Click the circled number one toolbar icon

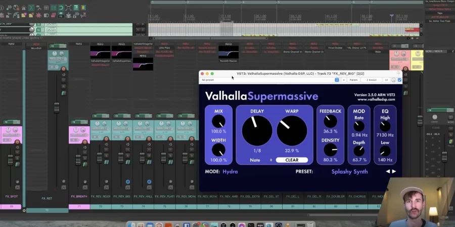click(x=2, y=8)
